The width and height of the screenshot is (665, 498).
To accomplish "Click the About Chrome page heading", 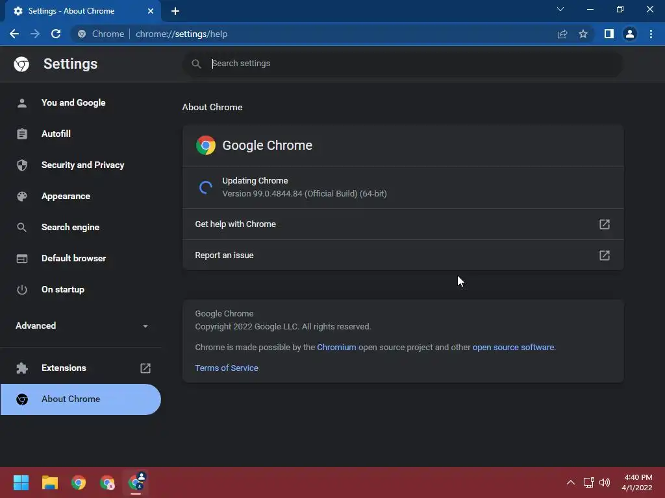I will [212, 107].
